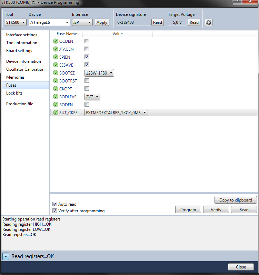Click the OCDEN green status checkmark icon
This screenshot has width=259, height=275.
(56, 41)
